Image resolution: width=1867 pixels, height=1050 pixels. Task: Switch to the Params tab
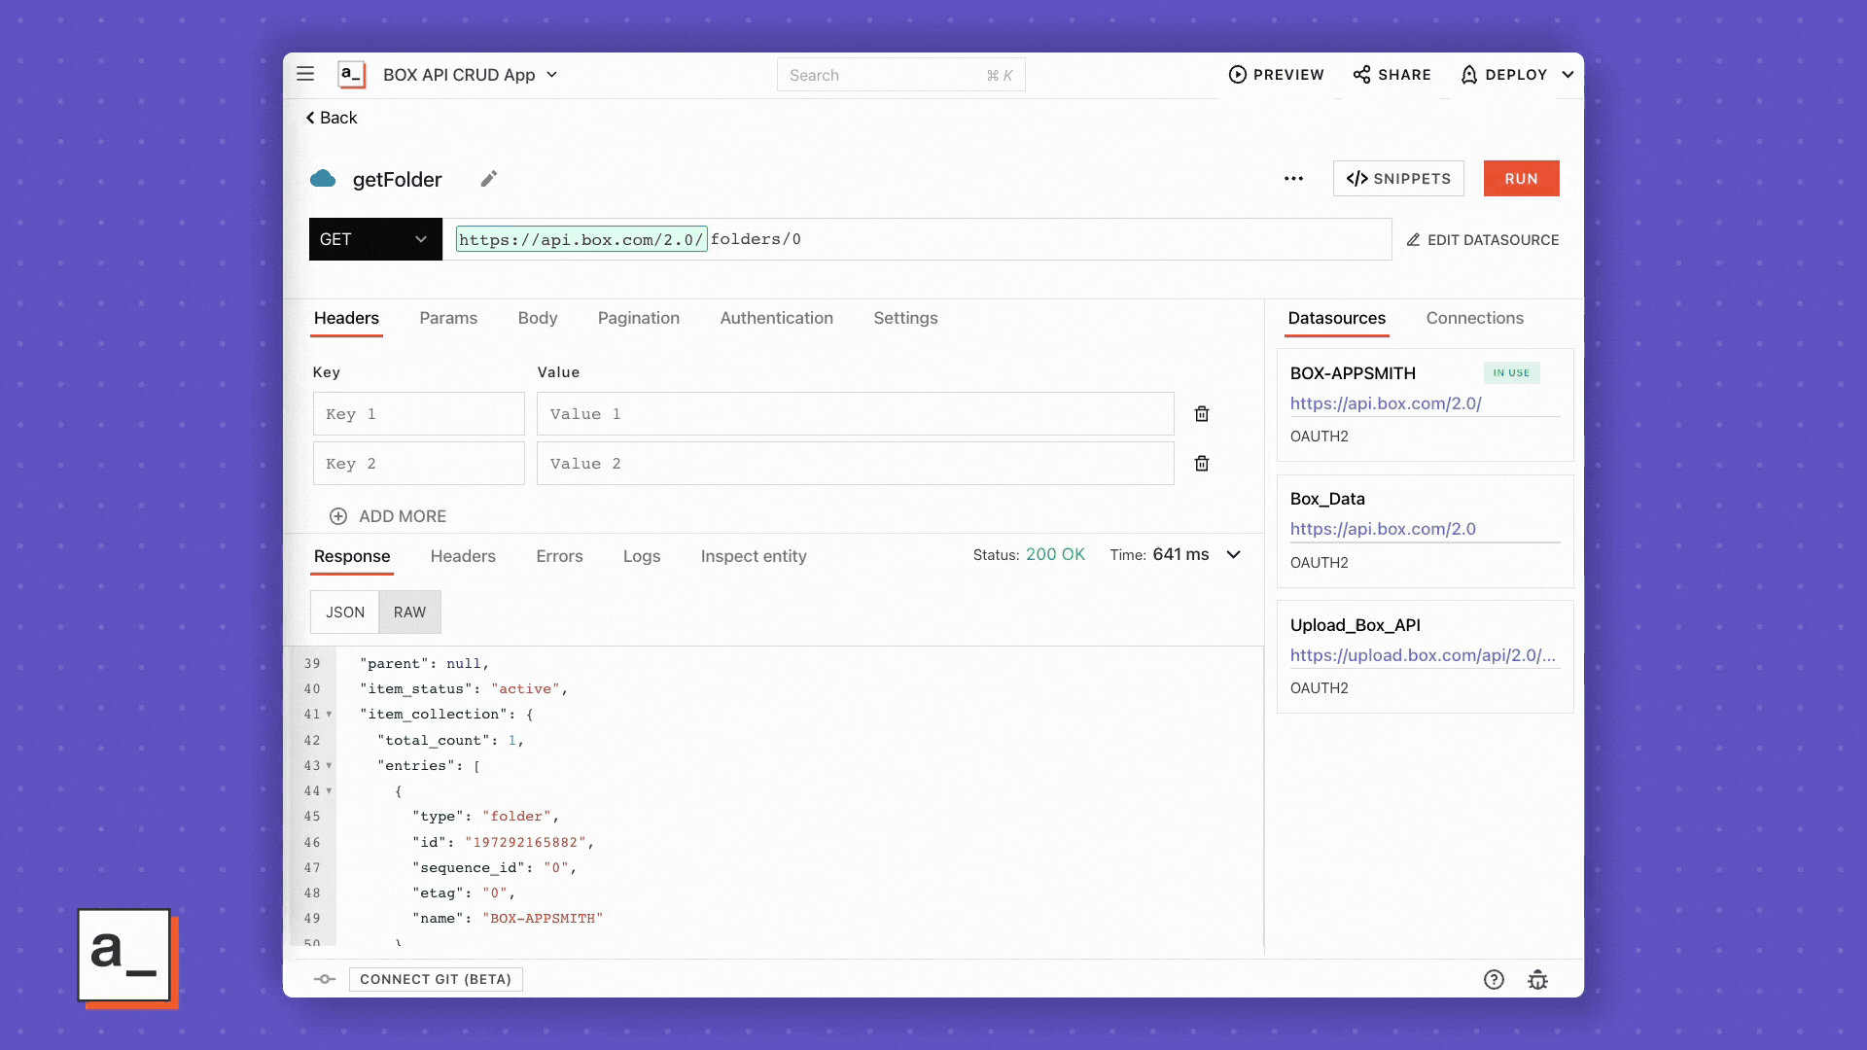pos(448,318)
